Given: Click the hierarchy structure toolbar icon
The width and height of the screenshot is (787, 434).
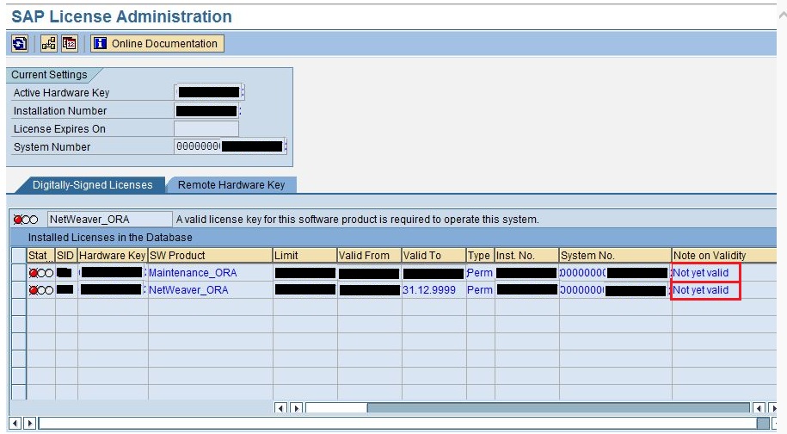Looking at the screenshot, I should click(49, 44).
